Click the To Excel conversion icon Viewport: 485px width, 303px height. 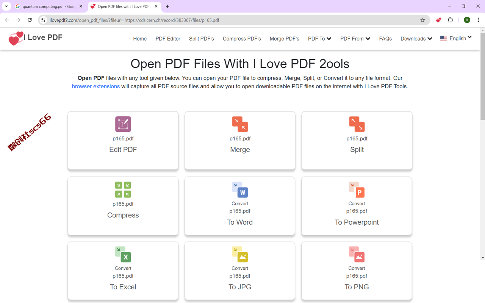point(123,254)
